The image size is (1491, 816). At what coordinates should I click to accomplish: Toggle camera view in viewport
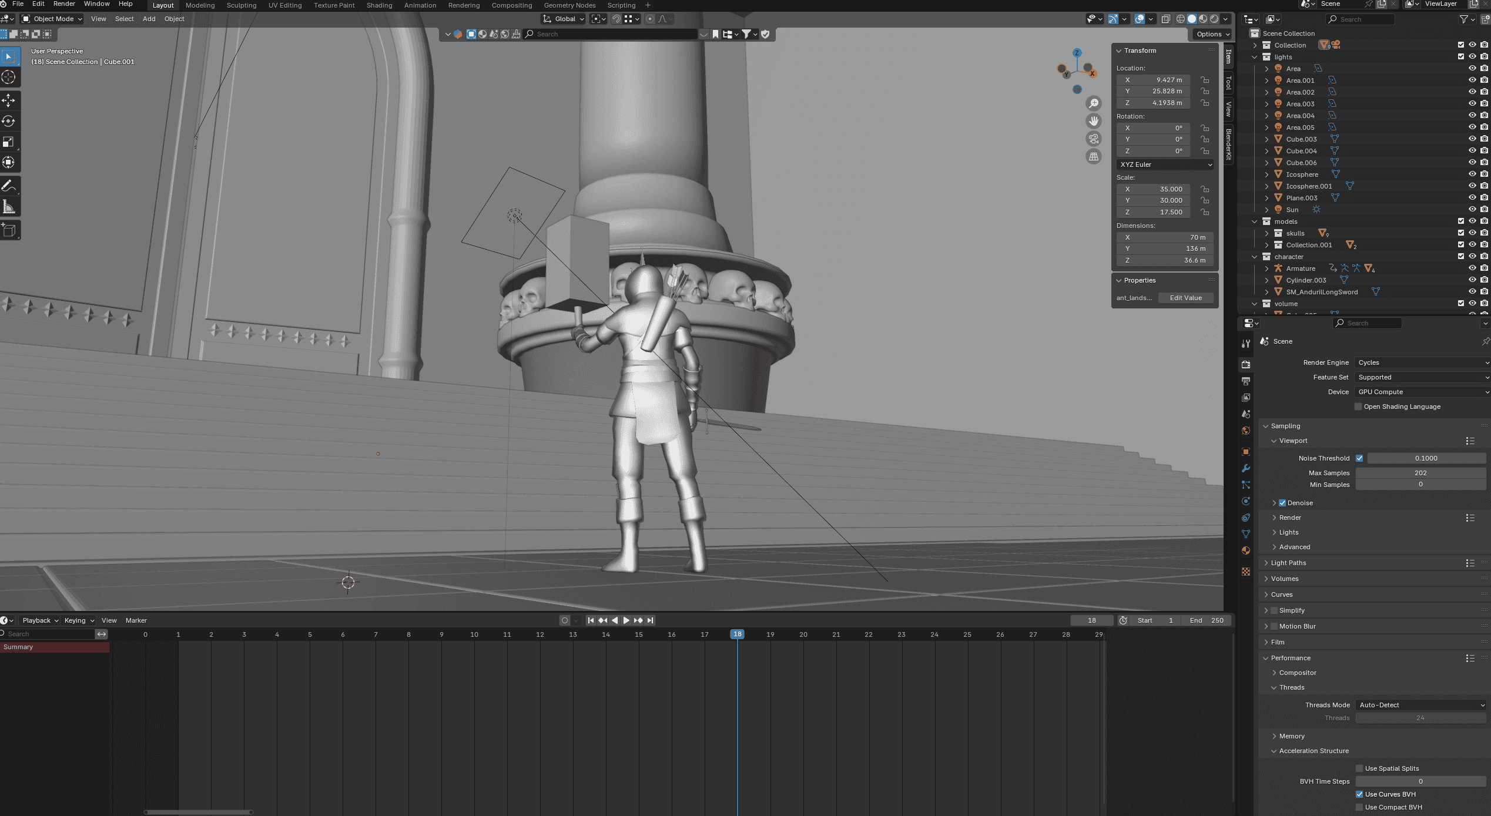tap(1093, 139)
